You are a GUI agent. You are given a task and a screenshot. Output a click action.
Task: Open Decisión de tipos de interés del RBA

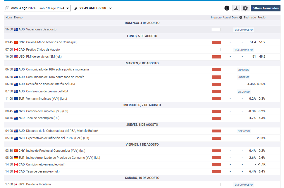coord(51,84)
